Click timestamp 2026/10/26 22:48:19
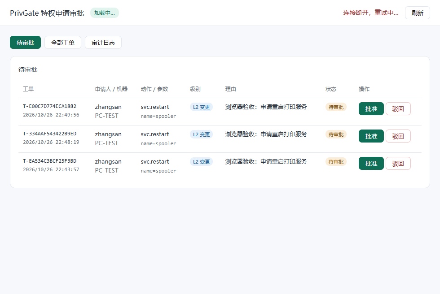440x294 pixels. [51, 142]
